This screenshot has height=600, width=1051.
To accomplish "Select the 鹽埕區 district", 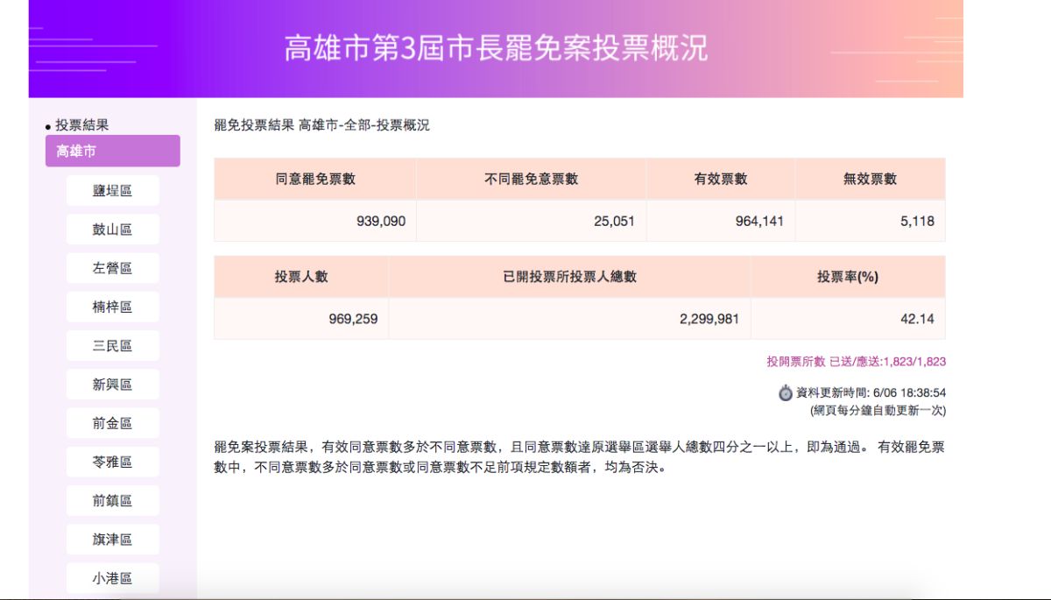I will tap(112, 190).
